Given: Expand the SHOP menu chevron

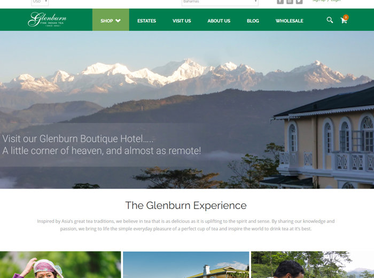Looking at the screenshot, I should pyautogui.click(x=118, y=21).
